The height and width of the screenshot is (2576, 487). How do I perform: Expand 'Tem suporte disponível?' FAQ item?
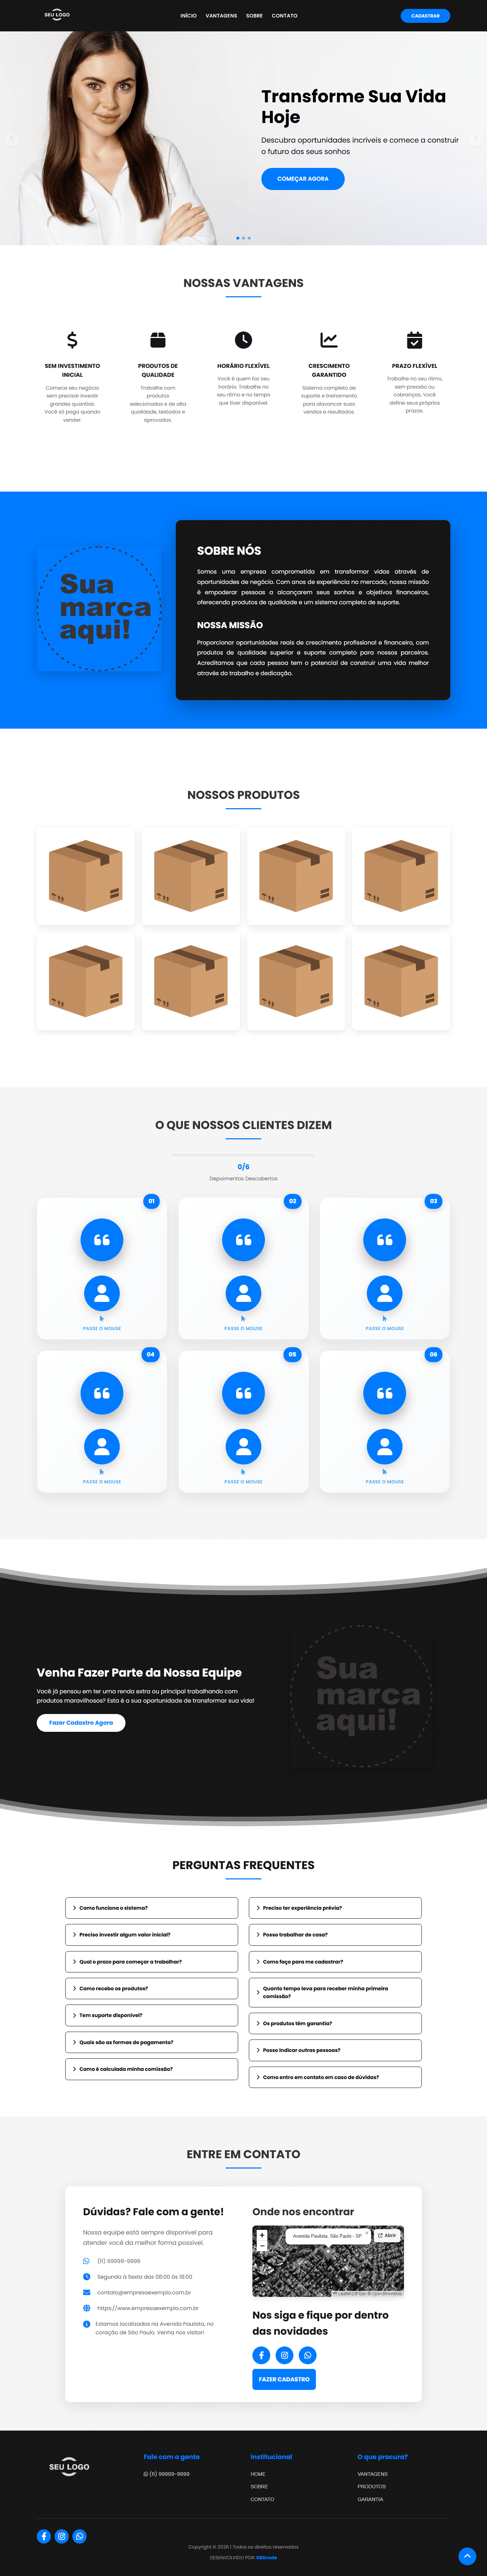151,2015
